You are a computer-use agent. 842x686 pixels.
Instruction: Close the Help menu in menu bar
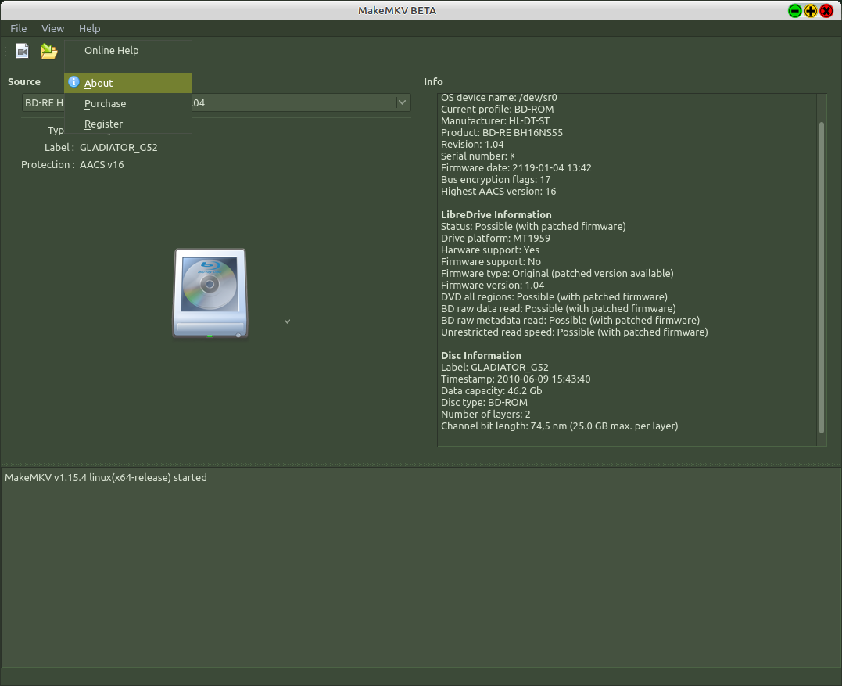pos(89,28)
